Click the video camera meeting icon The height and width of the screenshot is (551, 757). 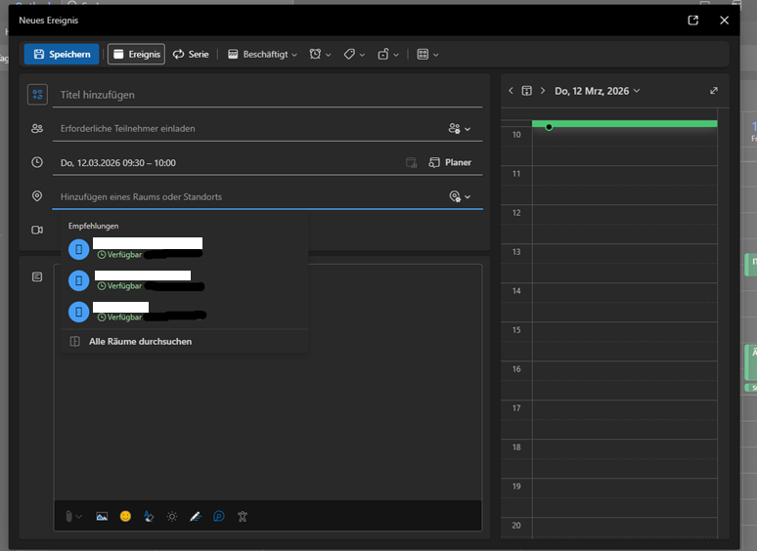click(37, 230)
